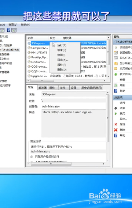Image resolution: width=132 pixels, height=208 pixels.
Task: Collapse the 任务计划程序库 actions section header
Action: coord(122,42)
